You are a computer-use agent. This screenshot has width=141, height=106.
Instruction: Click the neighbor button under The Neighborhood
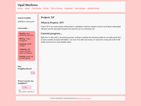tap(33, 73)
